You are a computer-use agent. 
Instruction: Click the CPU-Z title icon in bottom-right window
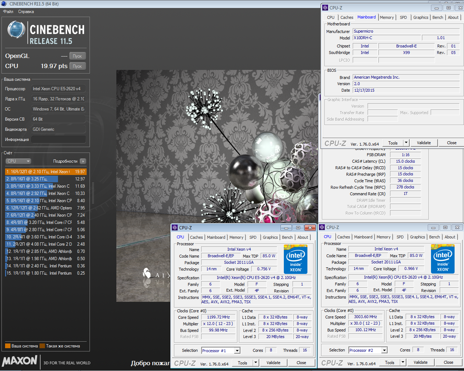[x=322, y=227]
